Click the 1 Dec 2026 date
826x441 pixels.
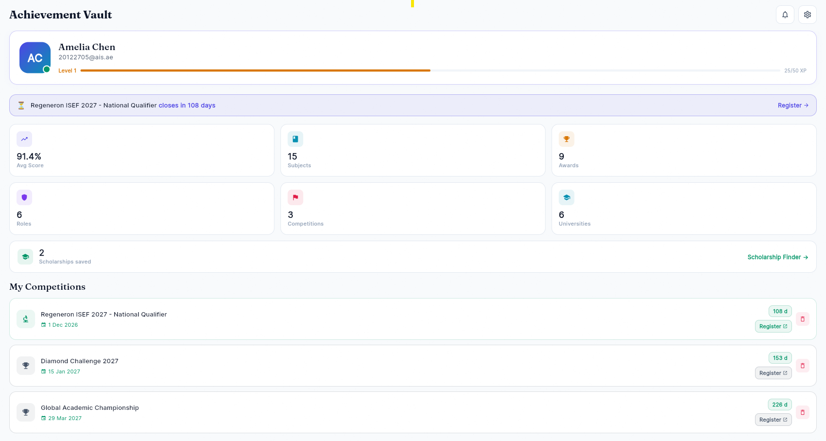point(63,325)
